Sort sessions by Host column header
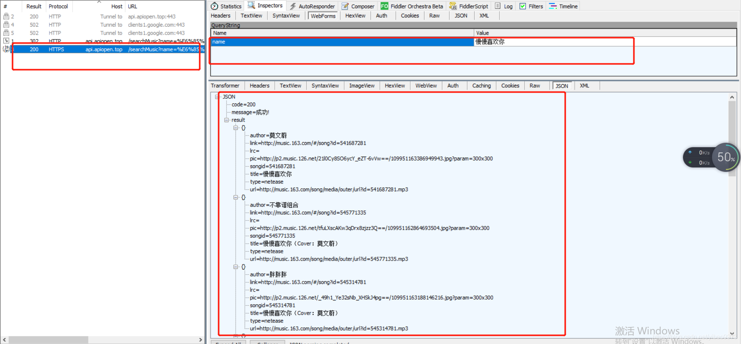The image size is (741, 344). (99, 6)
